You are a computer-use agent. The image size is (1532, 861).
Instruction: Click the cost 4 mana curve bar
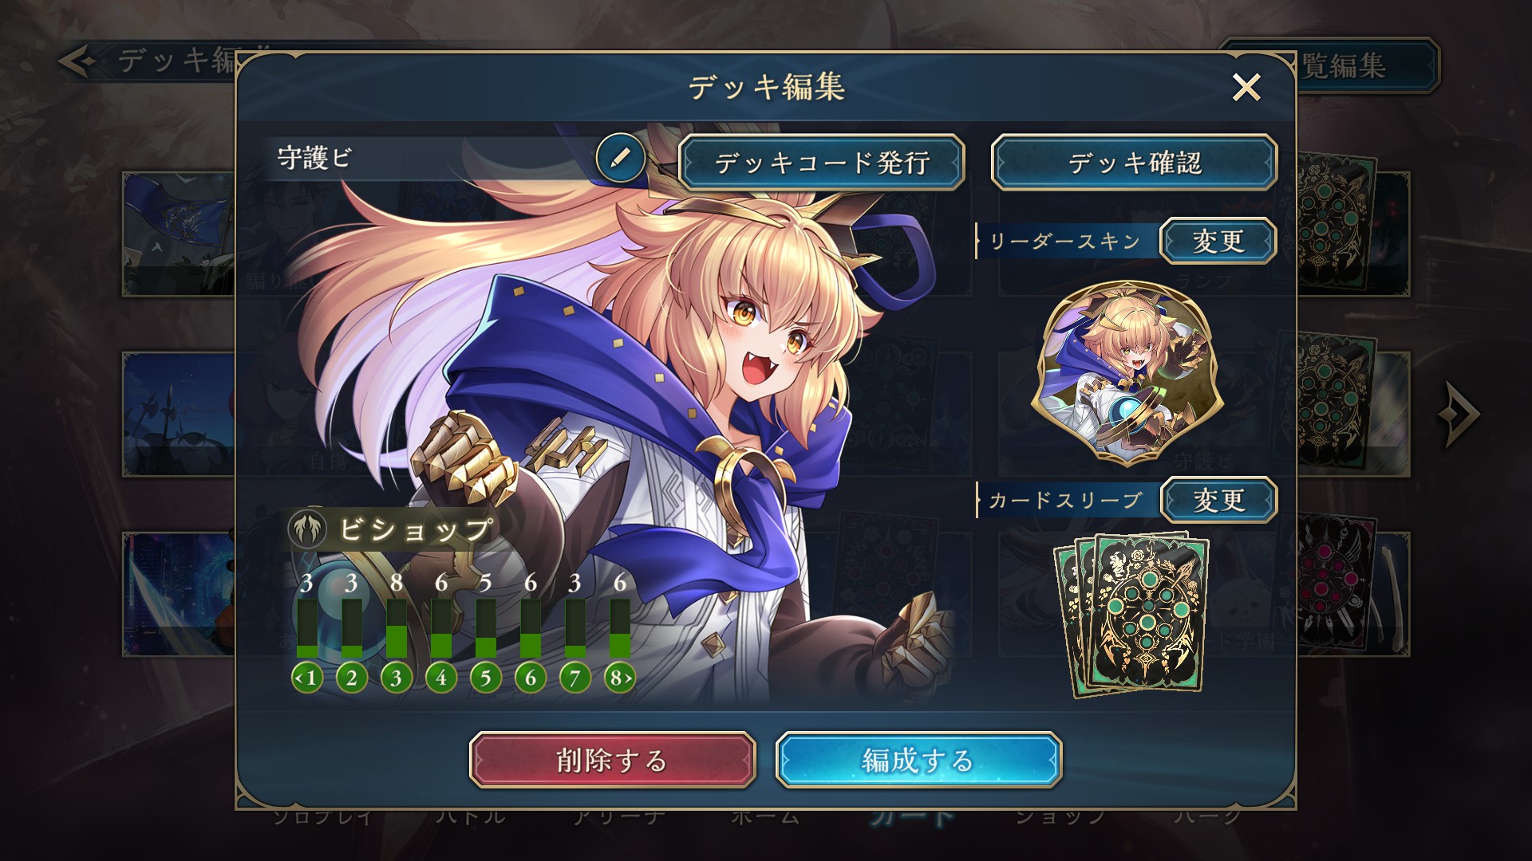[441, 627]
